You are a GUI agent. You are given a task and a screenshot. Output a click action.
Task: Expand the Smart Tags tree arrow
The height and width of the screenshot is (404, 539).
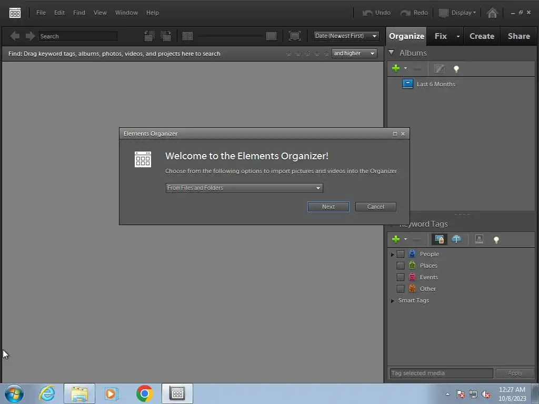pyautogui.click(x=392, y=300)
